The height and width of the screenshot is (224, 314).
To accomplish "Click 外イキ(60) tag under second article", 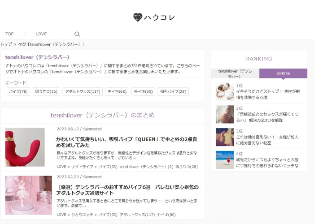I will tap(166, 215).
